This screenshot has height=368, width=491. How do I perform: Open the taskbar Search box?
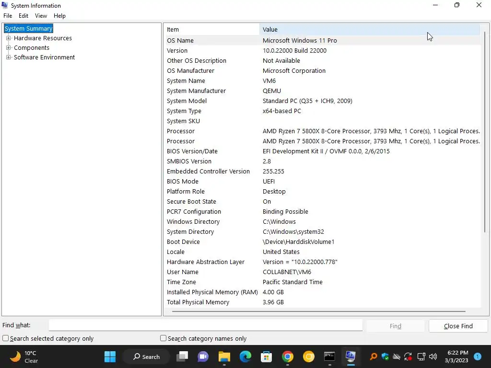click(x=146, y=356)
